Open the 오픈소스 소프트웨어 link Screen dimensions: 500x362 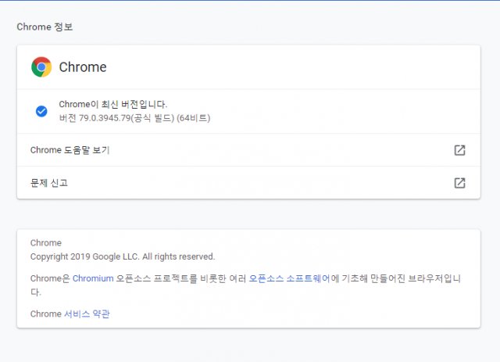click(289, 278)
